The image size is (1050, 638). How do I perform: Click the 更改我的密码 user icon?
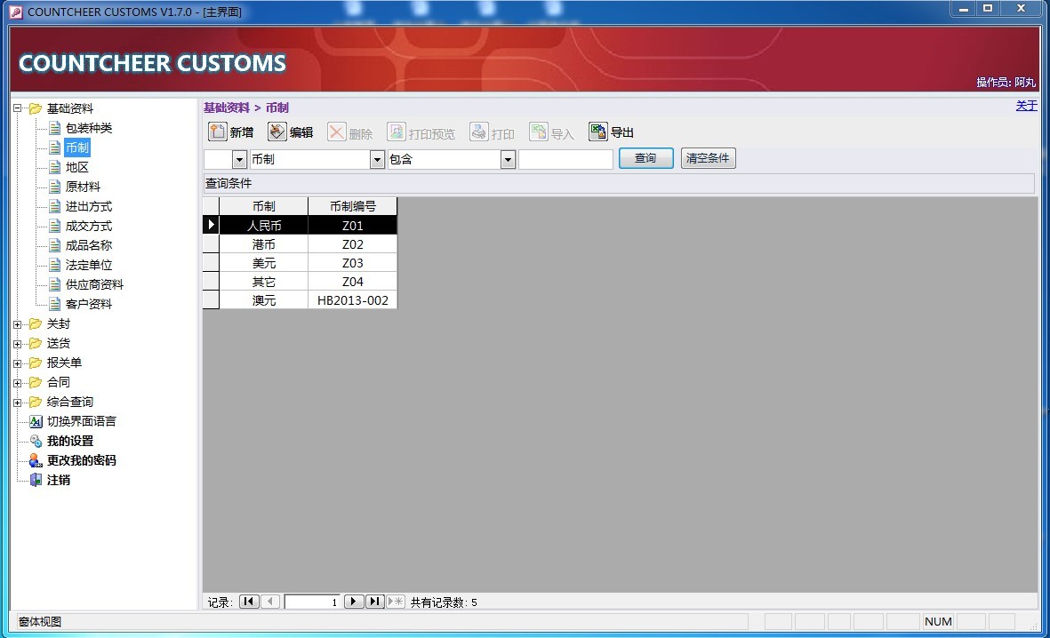point(36,460)
